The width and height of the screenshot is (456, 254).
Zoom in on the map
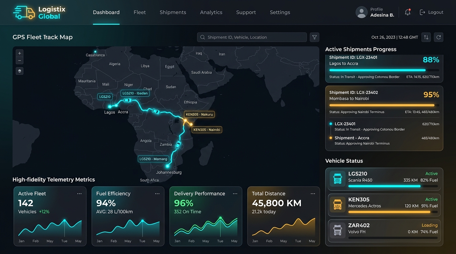click(x=20, y=53)
